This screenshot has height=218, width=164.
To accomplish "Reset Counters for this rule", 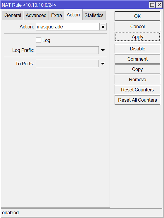I will [x=137, y=90].
